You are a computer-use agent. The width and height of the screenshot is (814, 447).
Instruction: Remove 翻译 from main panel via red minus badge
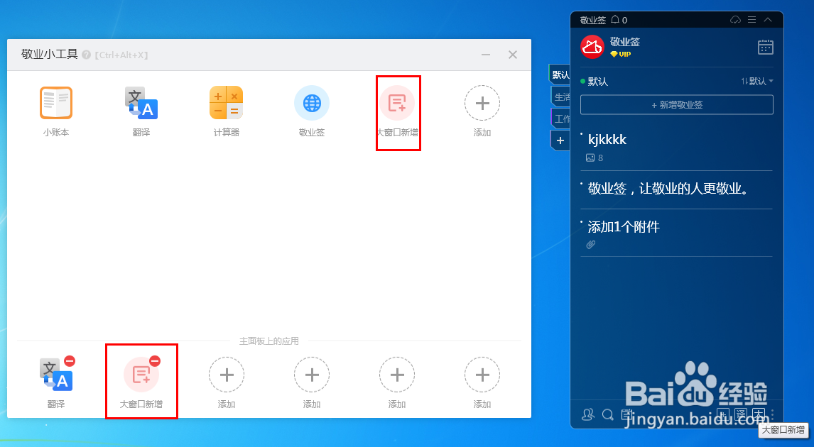pyautogui.click(x=70, y=361)
